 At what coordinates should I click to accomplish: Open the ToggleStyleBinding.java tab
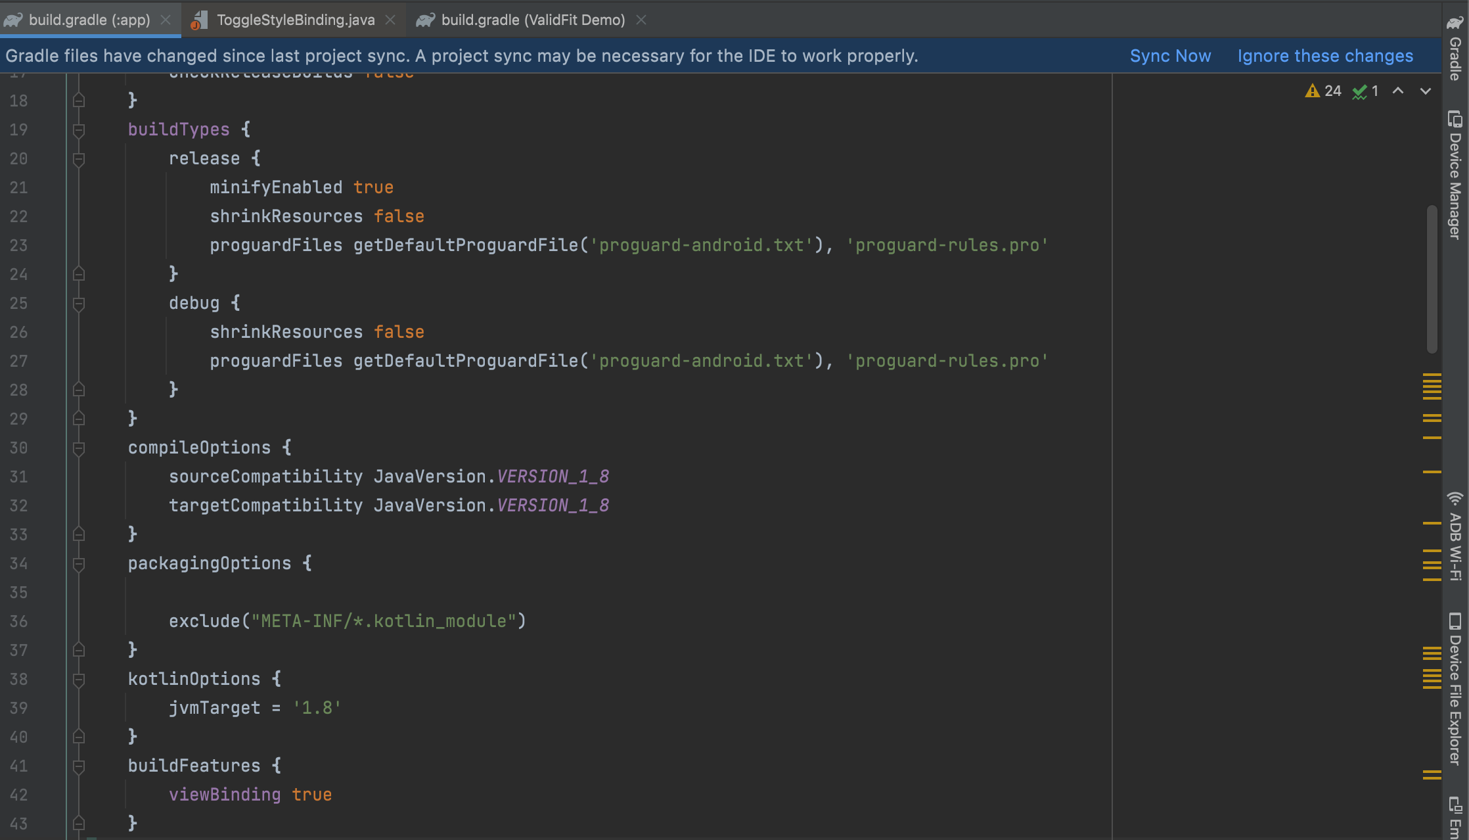[295, 20]
